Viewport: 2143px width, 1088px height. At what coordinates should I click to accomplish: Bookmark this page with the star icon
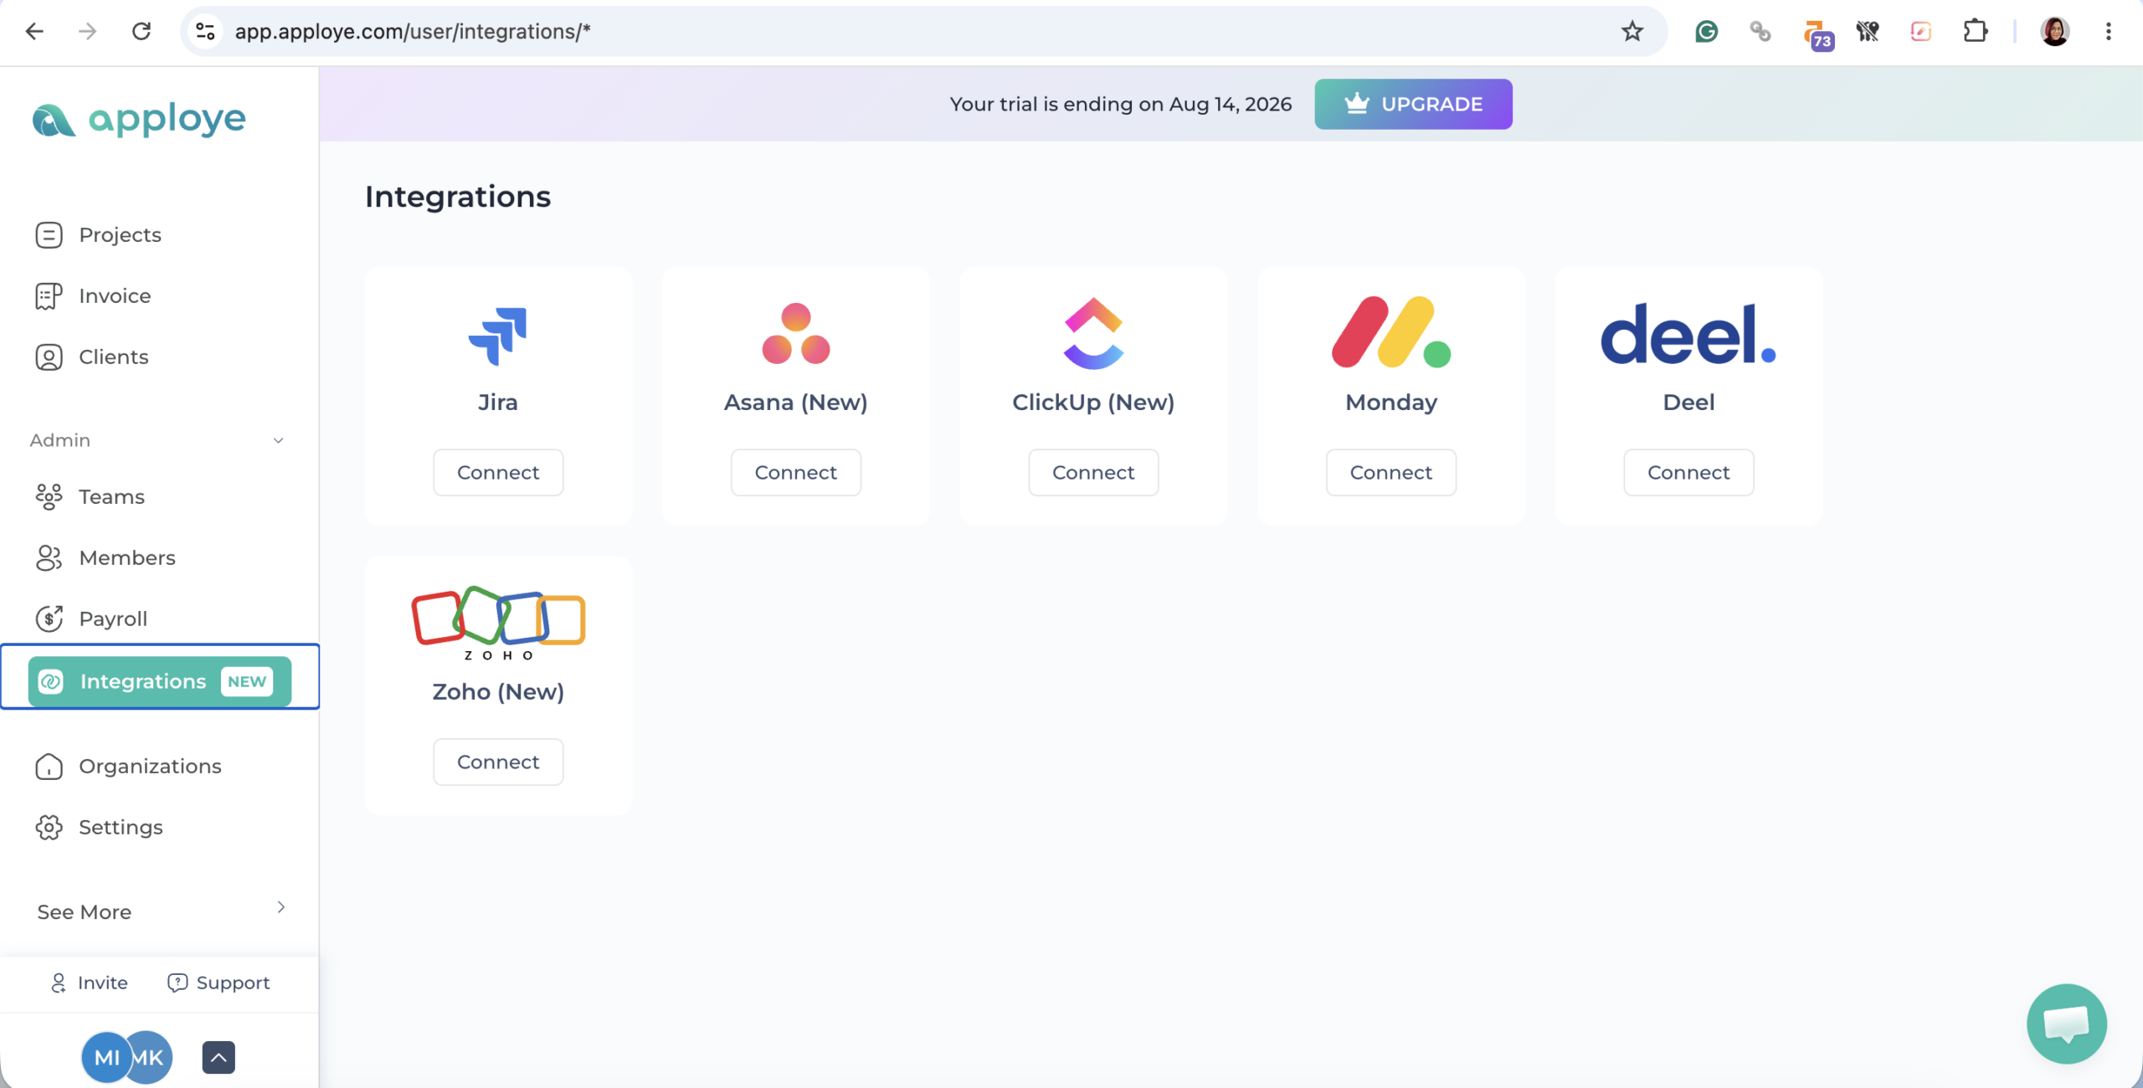coord(1632,32)
